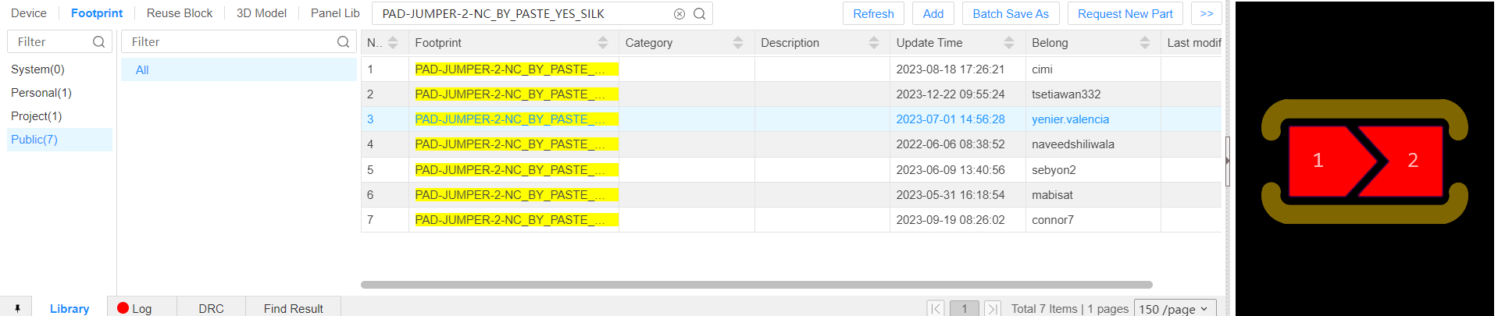Click the footprint preview image
The width and height of the screenshot is (1498, 316).
(1364, 161)
